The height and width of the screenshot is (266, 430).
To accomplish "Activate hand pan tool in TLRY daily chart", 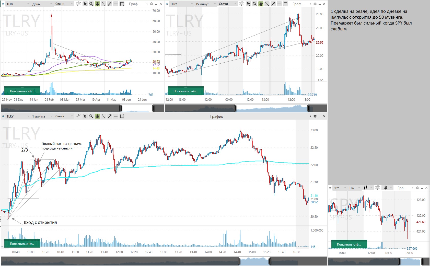I will click(97, 4).
